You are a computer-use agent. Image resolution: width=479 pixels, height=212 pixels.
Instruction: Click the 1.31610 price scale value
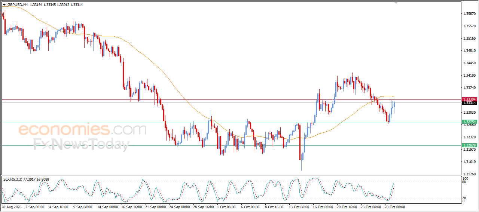click(469, 162)
